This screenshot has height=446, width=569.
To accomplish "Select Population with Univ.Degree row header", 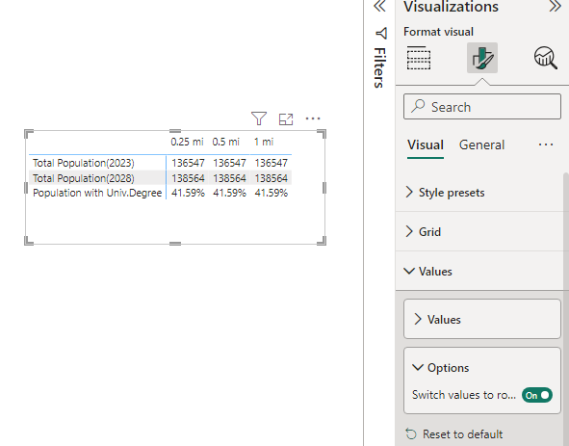I will click(97, 193).
